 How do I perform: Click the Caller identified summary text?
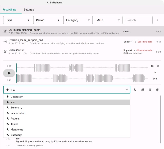[x=64, y=53]
